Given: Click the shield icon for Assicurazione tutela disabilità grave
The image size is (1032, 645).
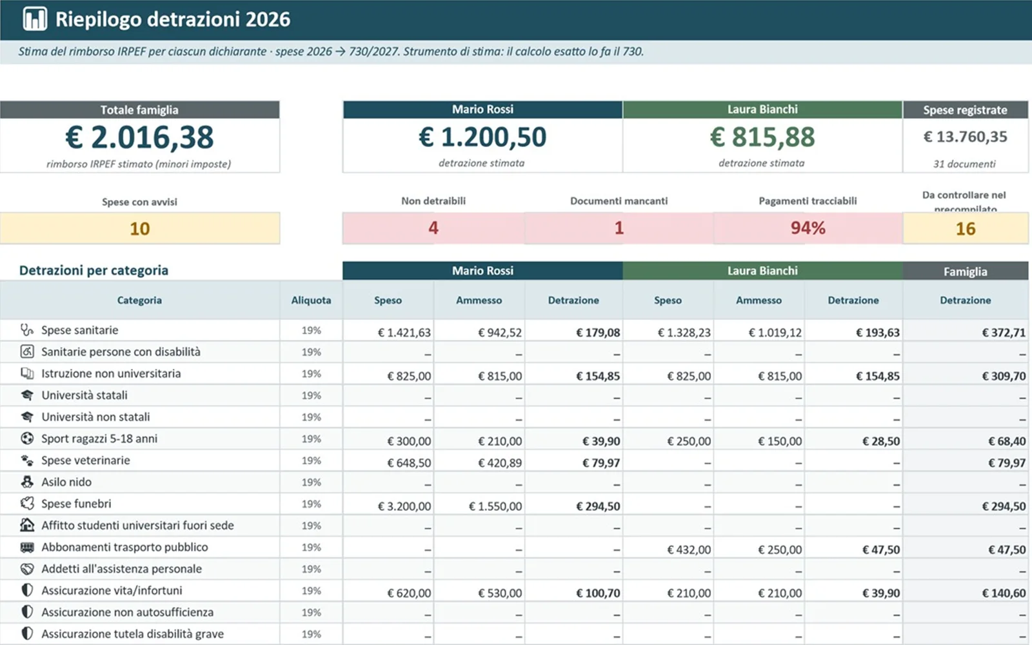Looking at the screenshot, I should [x=26, y=633].
